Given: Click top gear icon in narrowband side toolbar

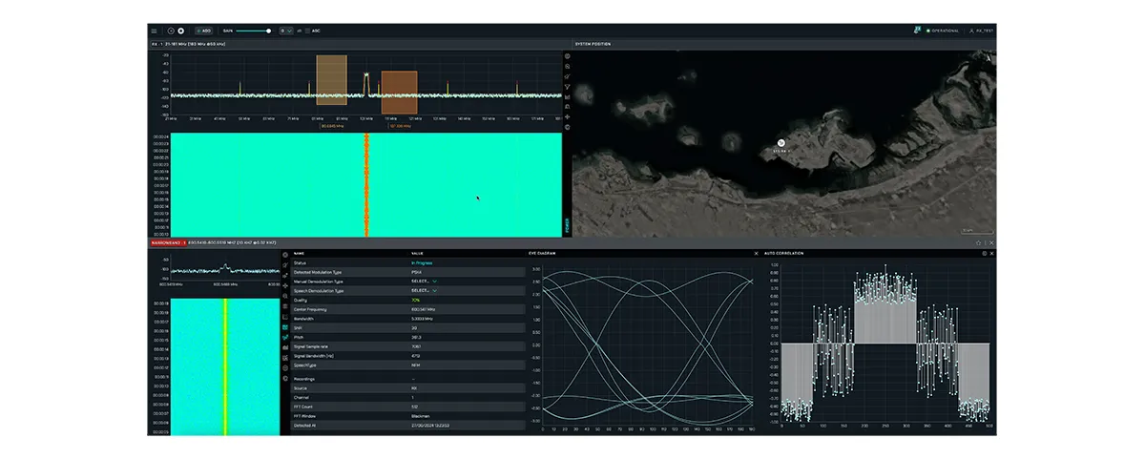Looking at the screenshot, I should 285,255.
